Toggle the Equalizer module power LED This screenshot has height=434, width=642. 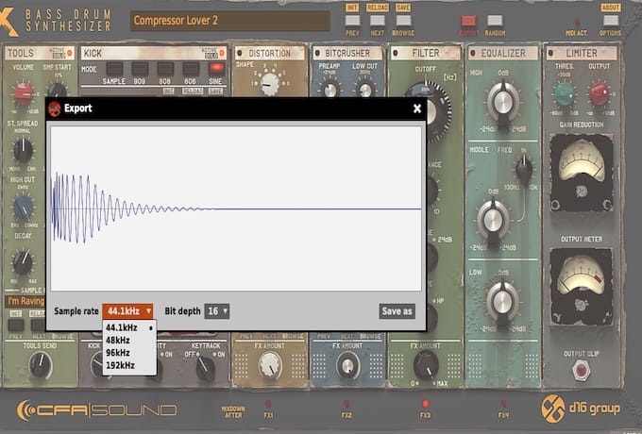[x=473, y=53]
